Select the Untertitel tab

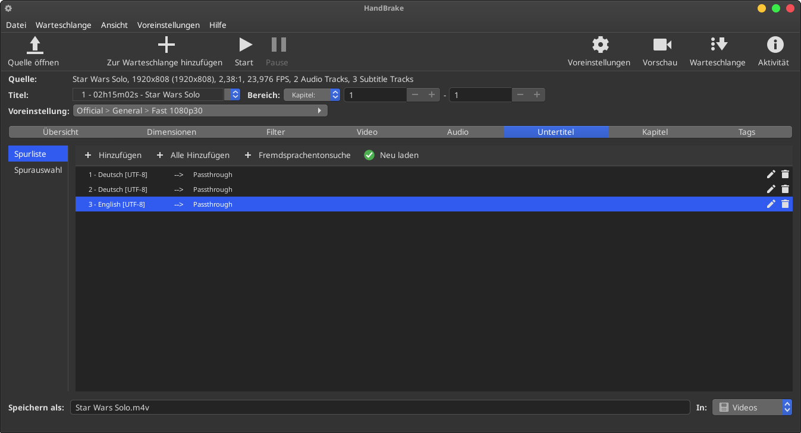(x=556, y=132)
